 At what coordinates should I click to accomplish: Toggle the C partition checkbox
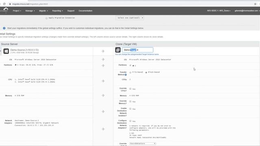130,65
